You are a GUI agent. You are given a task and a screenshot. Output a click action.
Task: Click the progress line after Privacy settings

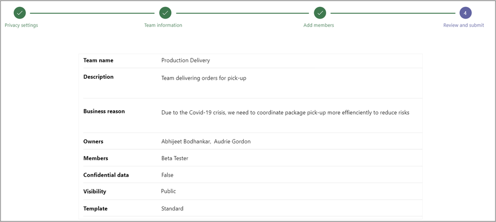(x=92, y=13)
